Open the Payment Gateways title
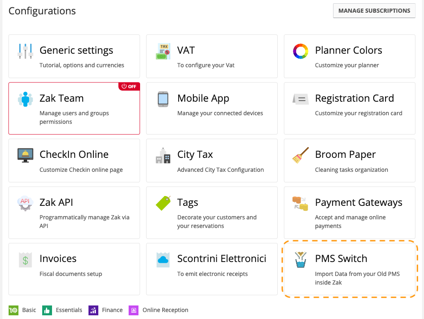Viewport: 424px width, 319px height. click(358, 203)
